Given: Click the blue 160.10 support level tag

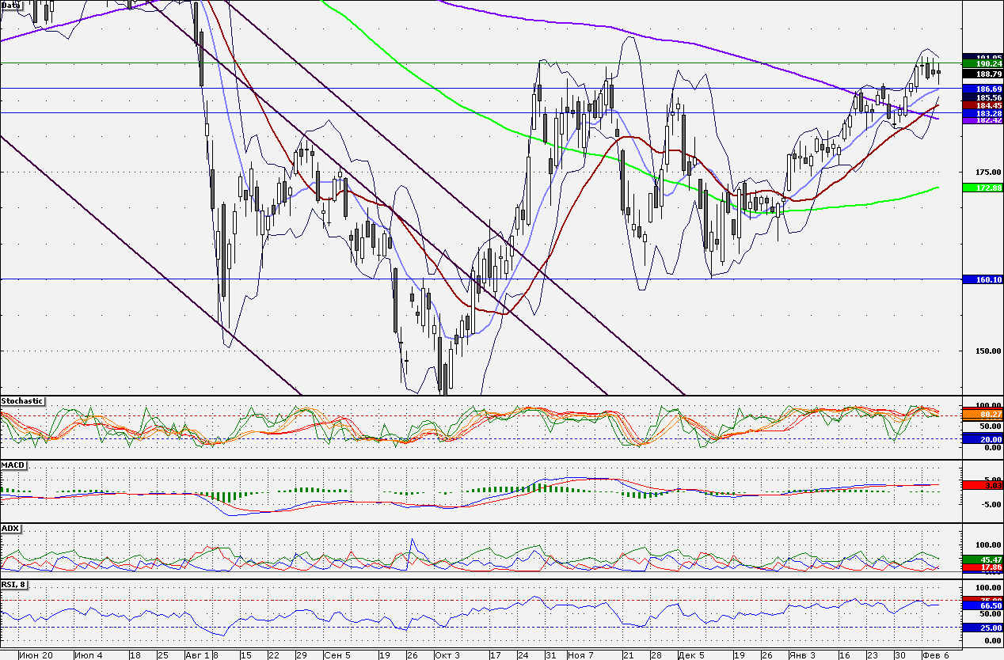Looking at the screenshot, I should pos(983,279).
